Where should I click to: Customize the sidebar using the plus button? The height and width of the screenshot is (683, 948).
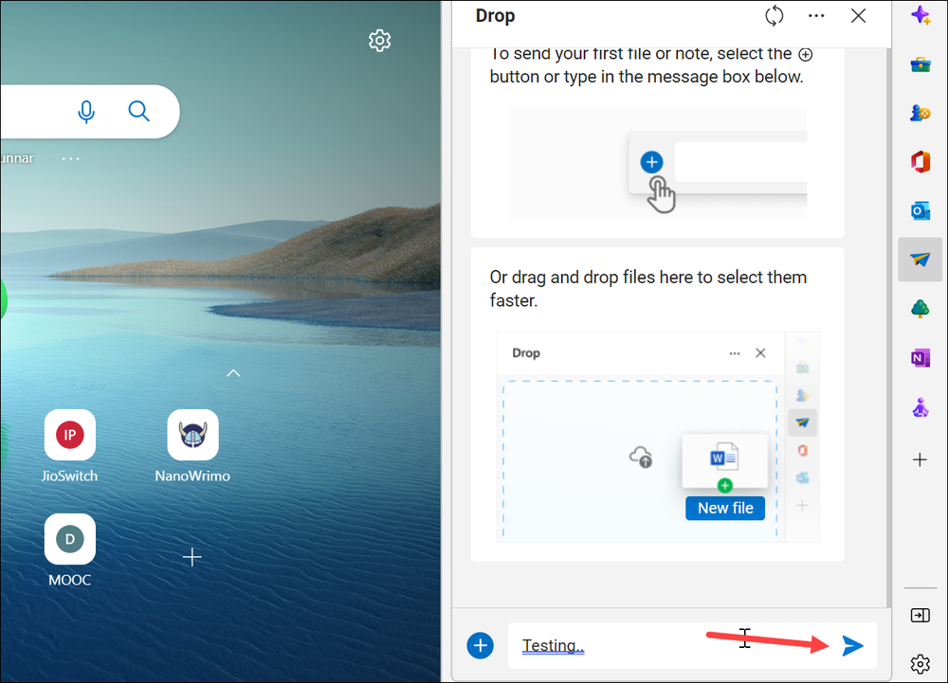click(921, 459)
